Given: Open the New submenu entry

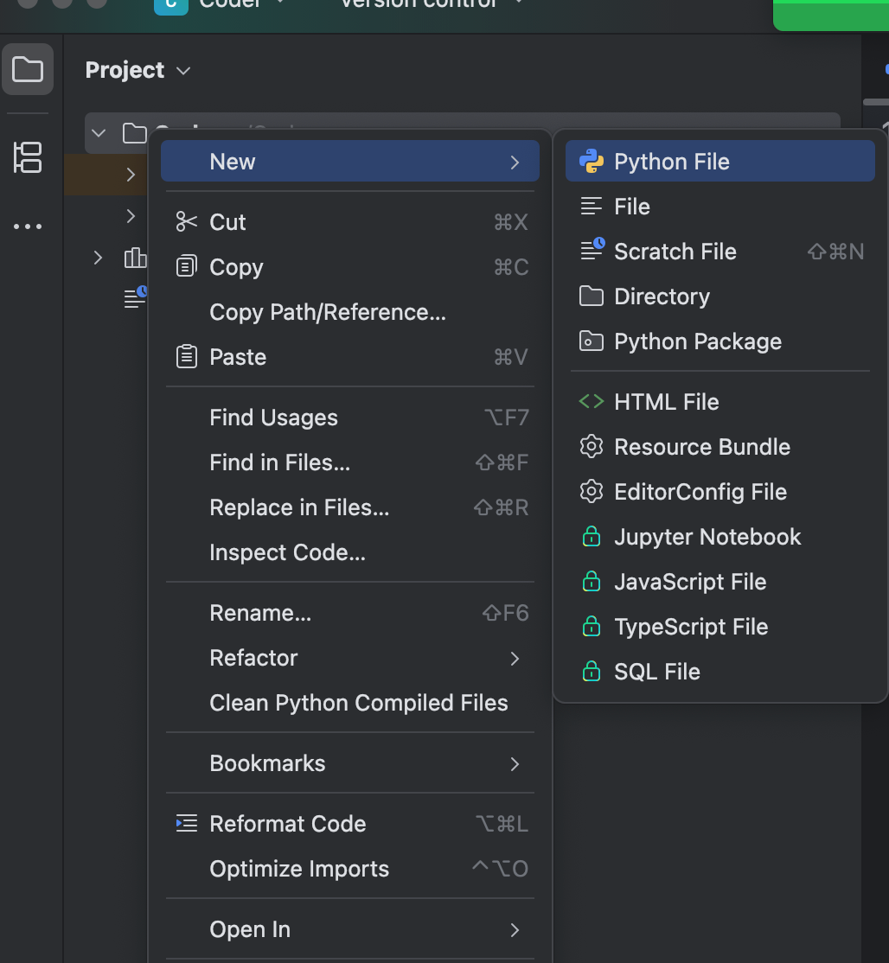Looking at the screenshot, I should pyautogui.click(x=350, y=161).
